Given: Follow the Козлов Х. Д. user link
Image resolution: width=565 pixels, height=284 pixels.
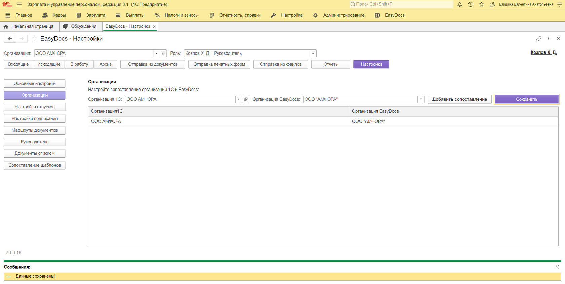Looking at the screenshot, I should point(543,52).
